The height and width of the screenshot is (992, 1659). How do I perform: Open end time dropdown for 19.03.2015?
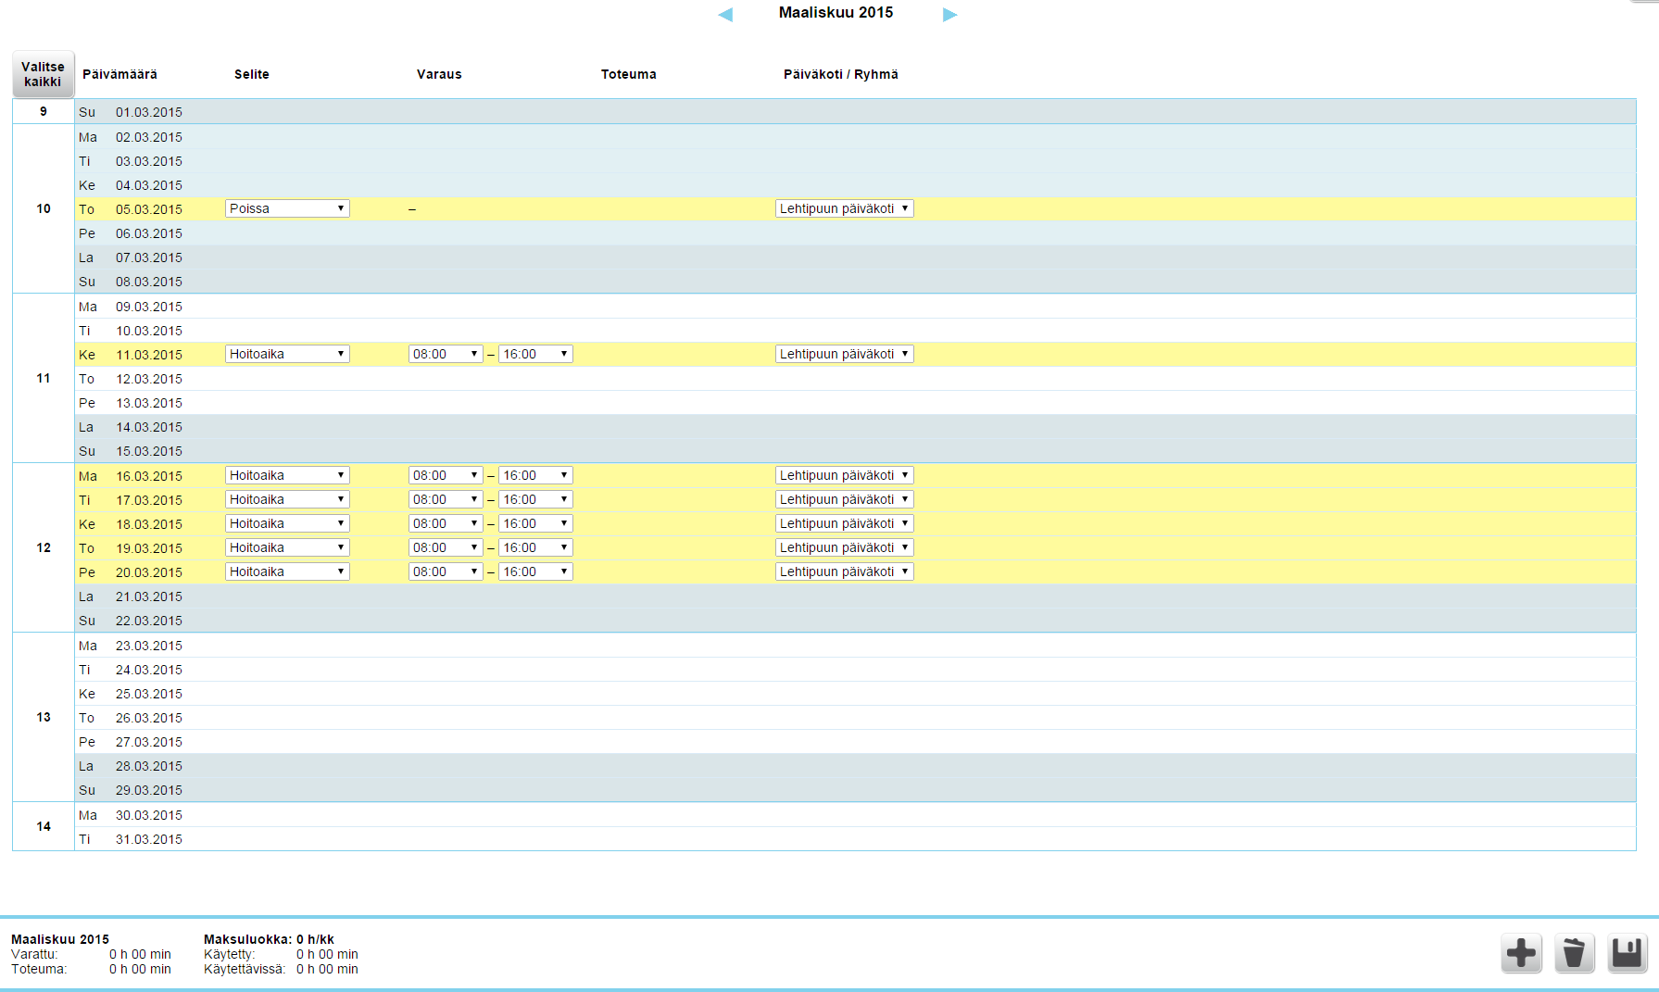point(535,547)
